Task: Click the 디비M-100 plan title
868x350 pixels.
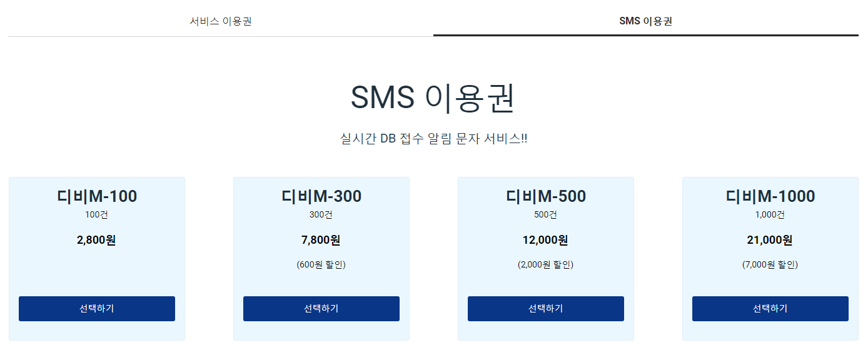Action: pos(97,196)
